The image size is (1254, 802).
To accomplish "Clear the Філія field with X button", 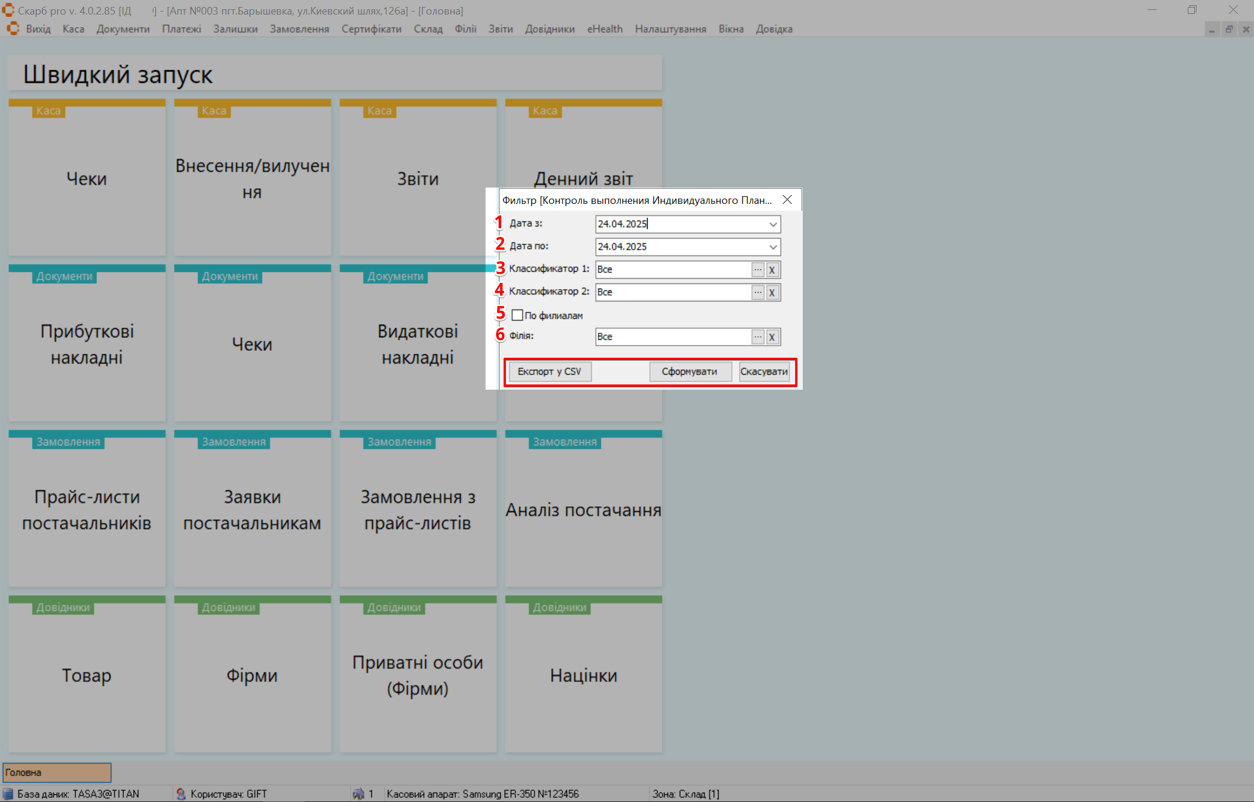I will click(772, 337).
